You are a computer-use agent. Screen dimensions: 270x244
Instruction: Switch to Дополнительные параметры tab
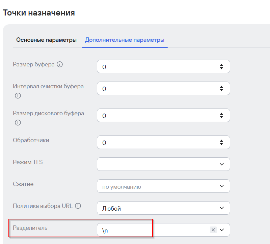[x=125, y=40]
